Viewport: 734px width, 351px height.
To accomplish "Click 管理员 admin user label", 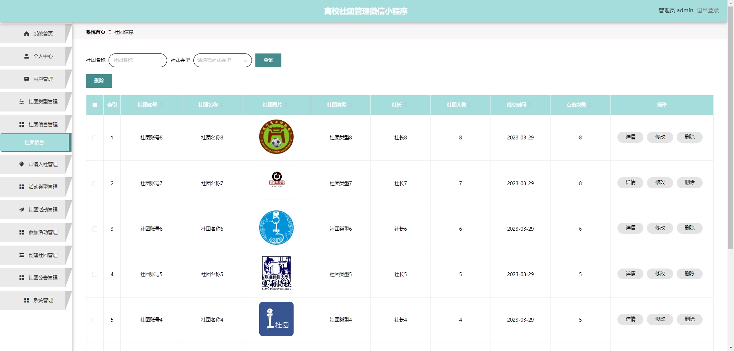I will (x=676, y=10).
